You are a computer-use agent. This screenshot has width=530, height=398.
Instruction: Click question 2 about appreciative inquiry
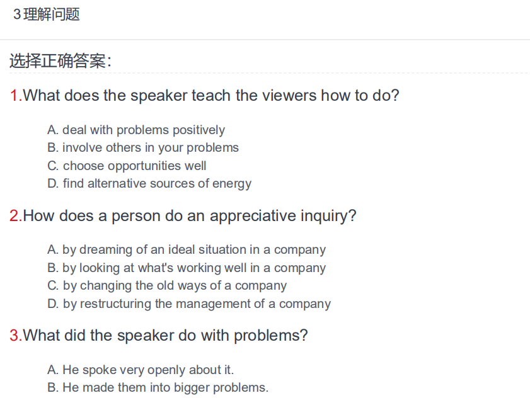[x=183, y=216]
